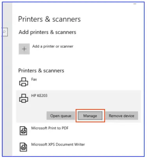147x160 pixels.
Task: Minimize the Settings window
Action: [135, 4]
